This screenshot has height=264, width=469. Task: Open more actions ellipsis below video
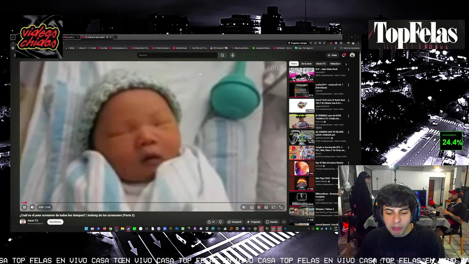tap(284, 222)
